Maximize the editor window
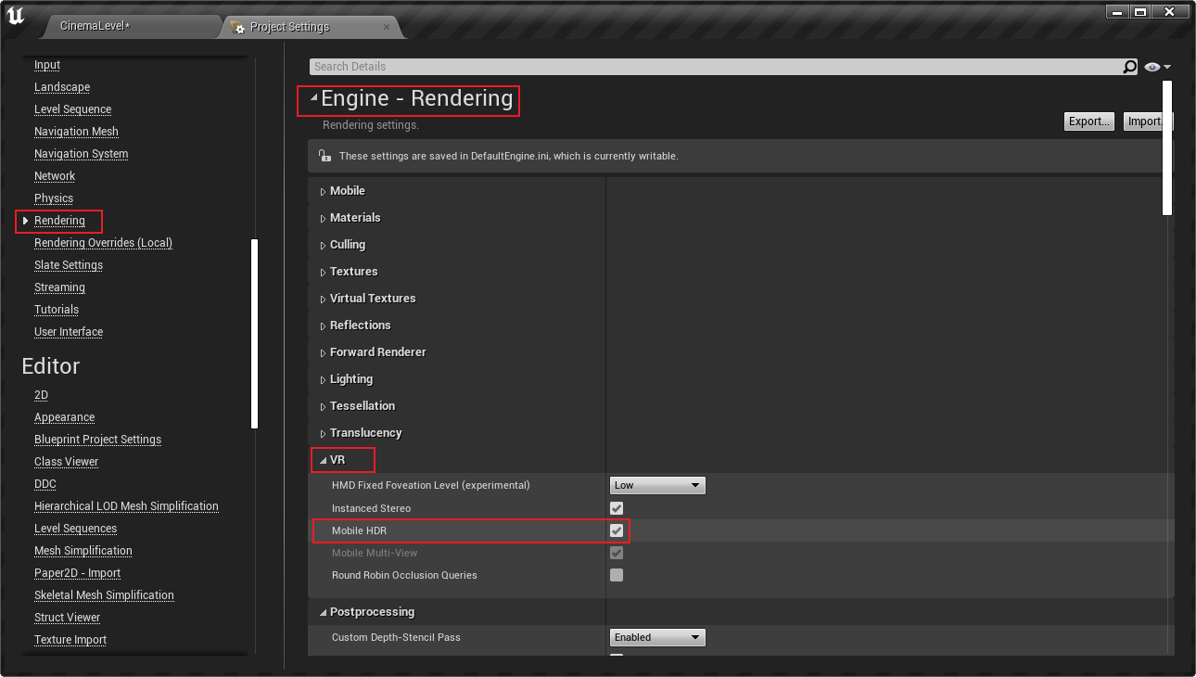 pyautogui.click(x=1140, y=11)
